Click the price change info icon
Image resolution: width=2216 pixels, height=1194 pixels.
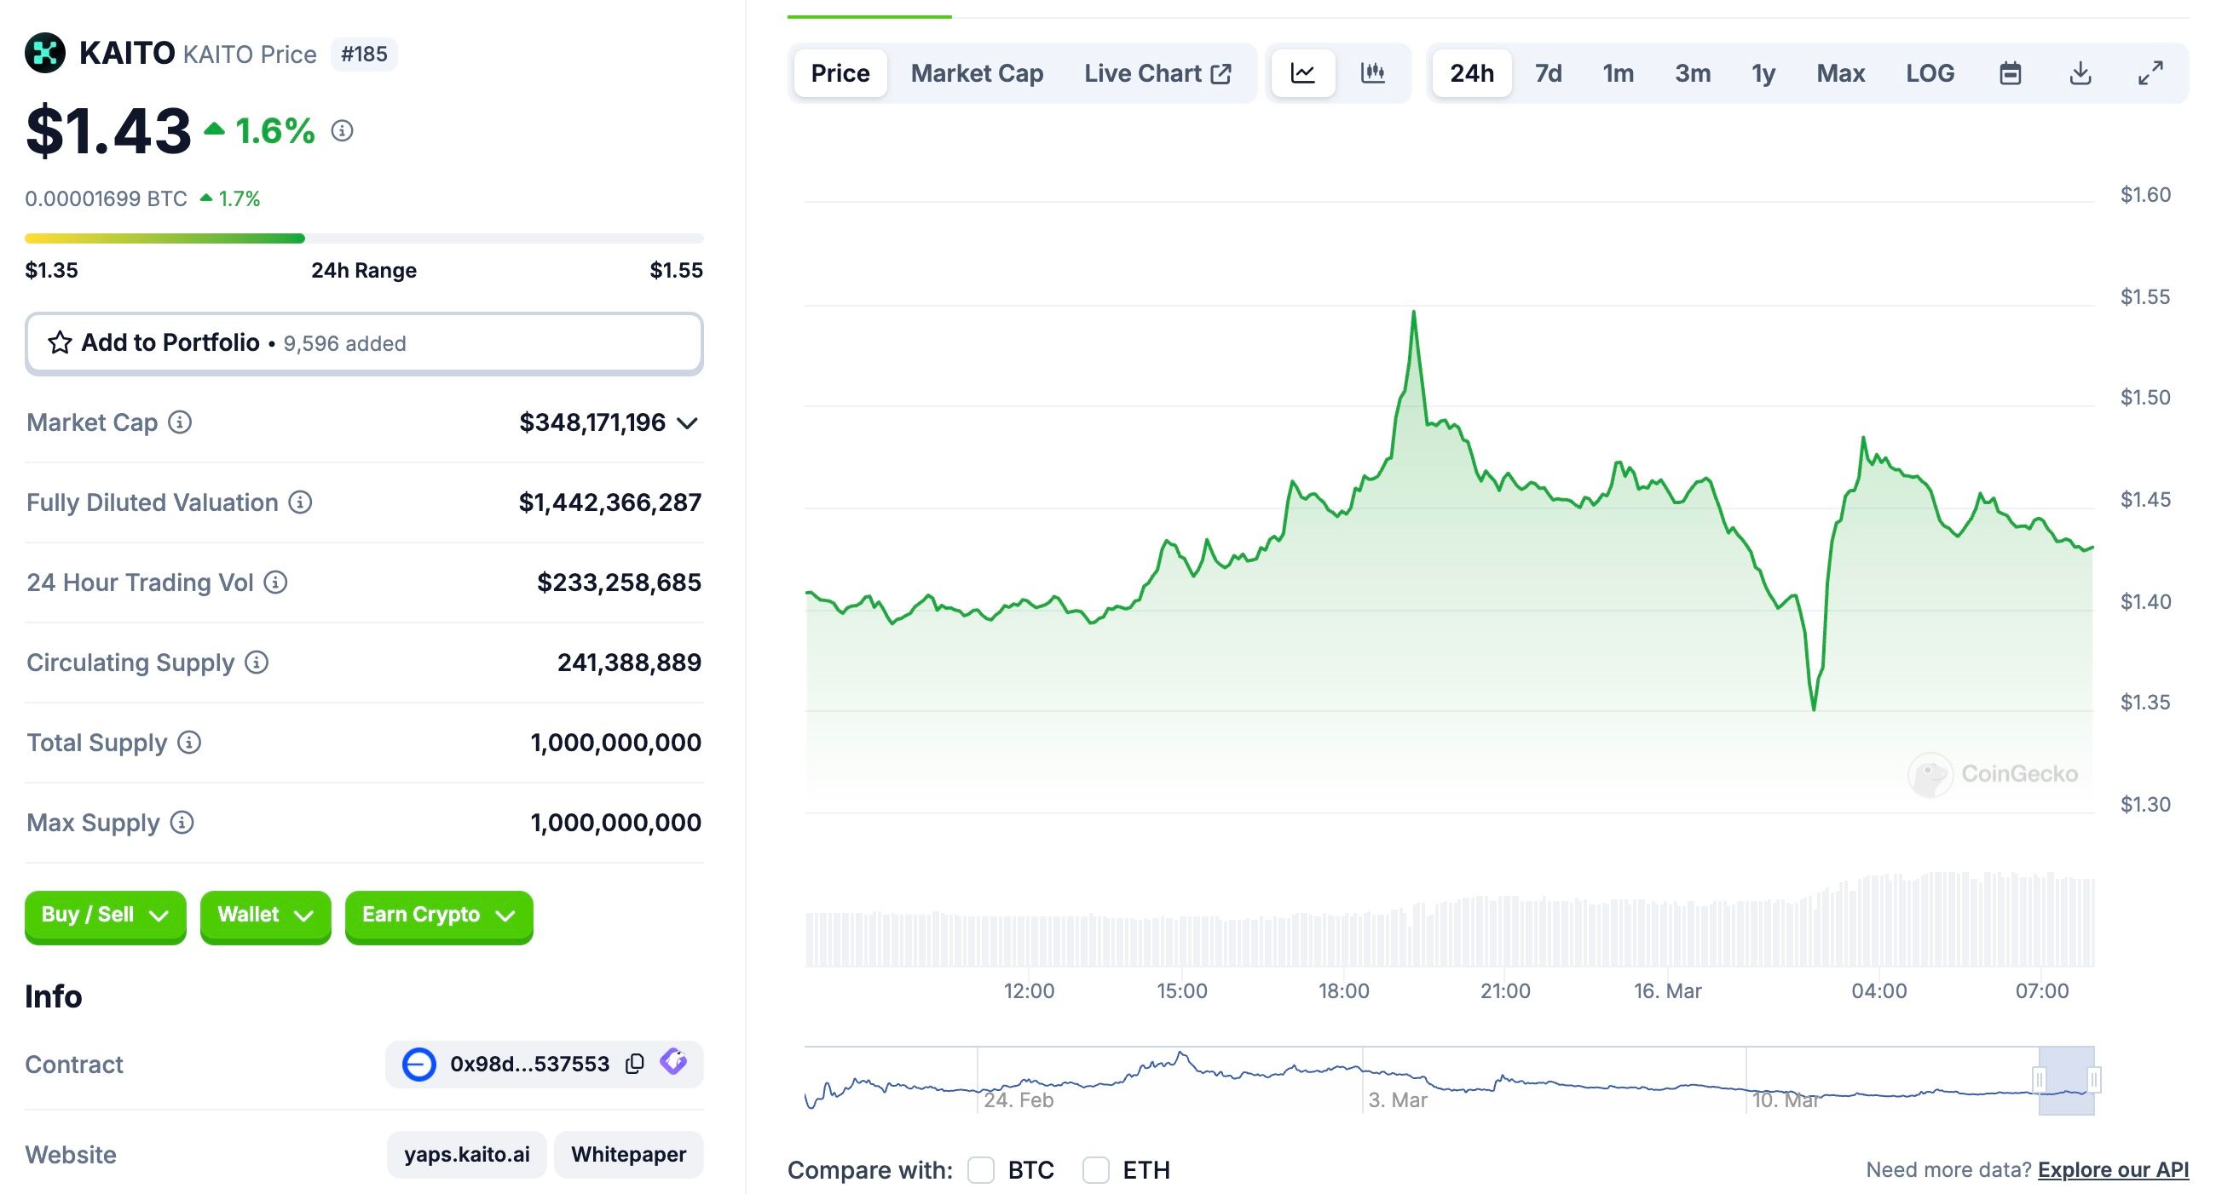(x=343, y=130)
